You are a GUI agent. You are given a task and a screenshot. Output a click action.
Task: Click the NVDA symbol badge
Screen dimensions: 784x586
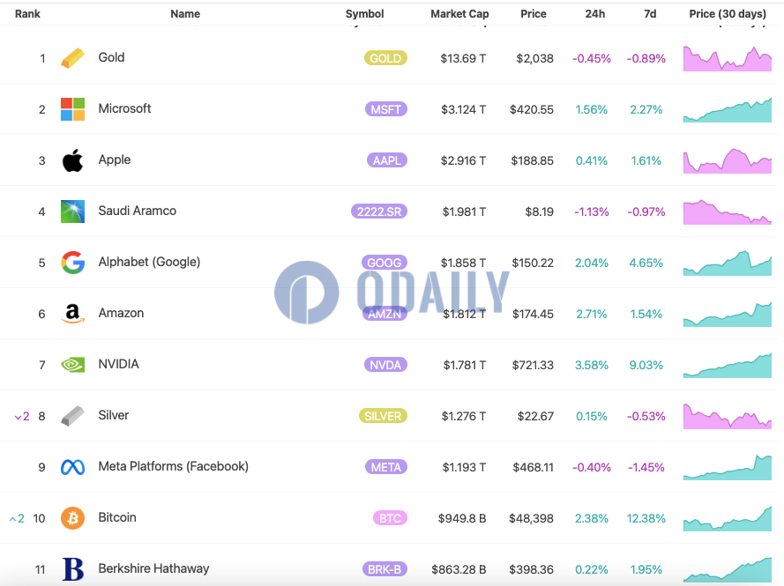(385, 365)
